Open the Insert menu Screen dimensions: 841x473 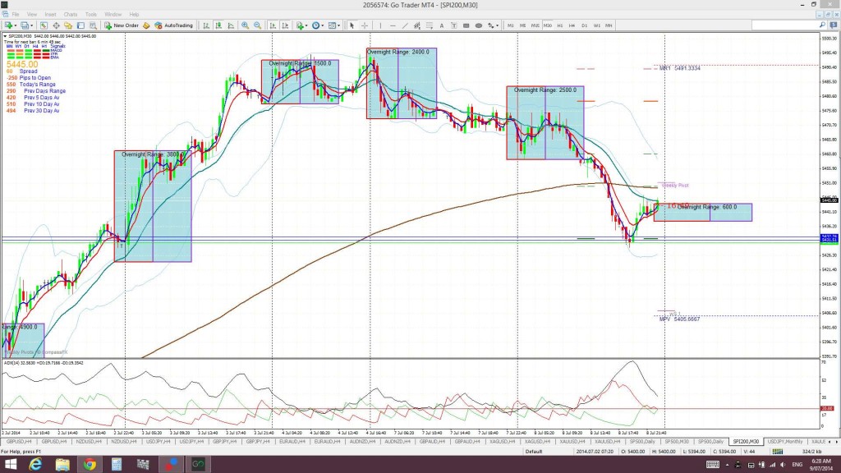50,15
